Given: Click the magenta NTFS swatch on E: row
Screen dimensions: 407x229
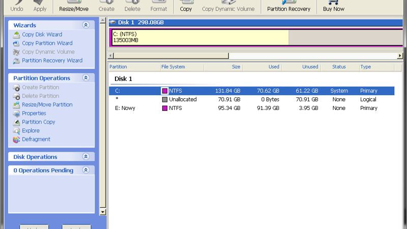Looking at the screenshot, I should click(x=164, y=108).
